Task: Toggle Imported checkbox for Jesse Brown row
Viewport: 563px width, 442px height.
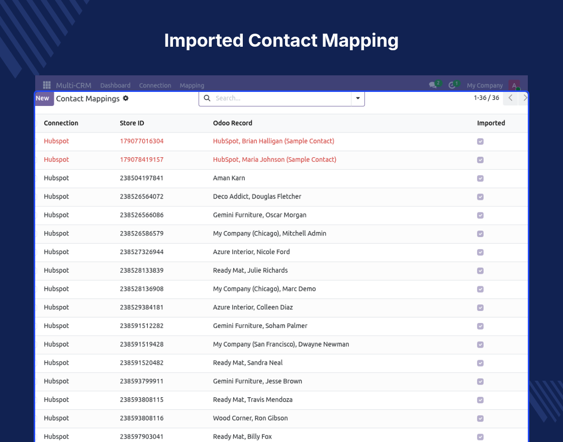Action: (x=481, y=382)
